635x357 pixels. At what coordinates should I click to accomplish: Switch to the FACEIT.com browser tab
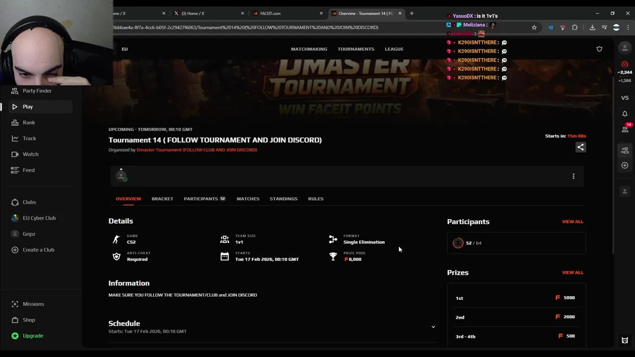pyautogui.click(x=287, y=13)
